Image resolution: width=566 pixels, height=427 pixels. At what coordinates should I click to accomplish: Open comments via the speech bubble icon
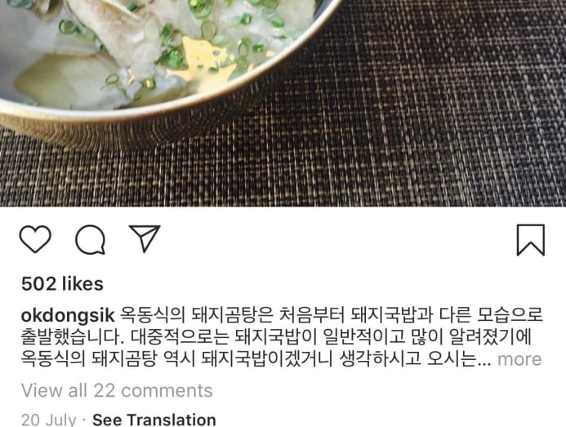coord(90,240)
